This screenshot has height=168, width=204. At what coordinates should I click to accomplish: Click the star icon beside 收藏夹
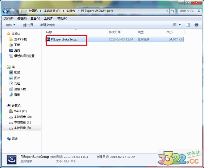tap(8, 34)
